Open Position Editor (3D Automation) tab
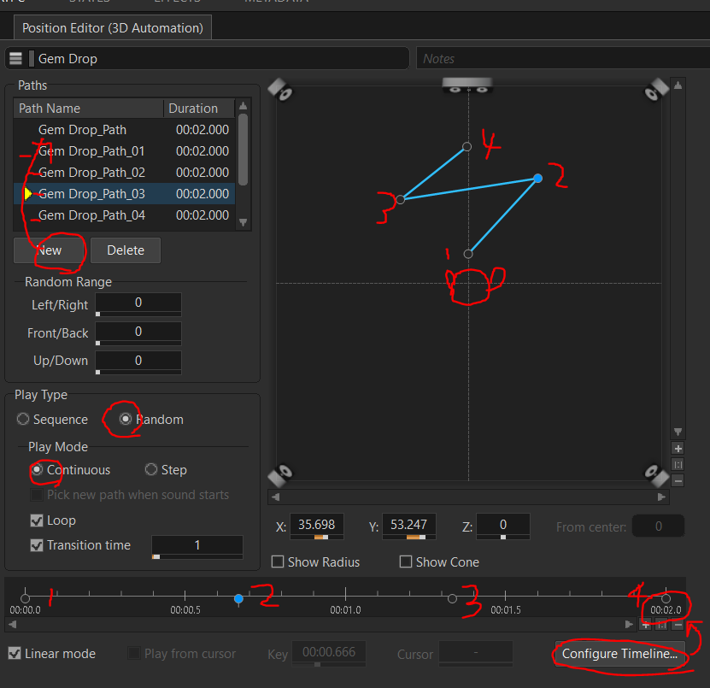Screen dimensions: 710x688 click(113, 27)
